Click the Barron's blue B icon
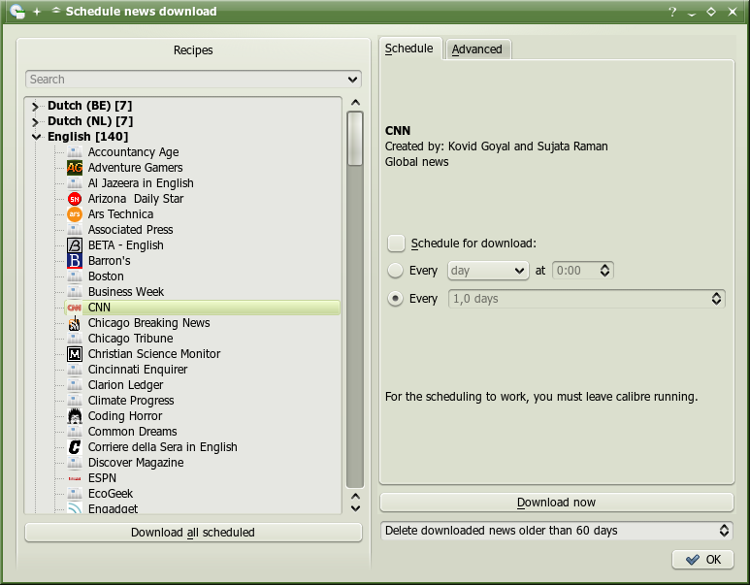The image size is (750, 585). 75,261
